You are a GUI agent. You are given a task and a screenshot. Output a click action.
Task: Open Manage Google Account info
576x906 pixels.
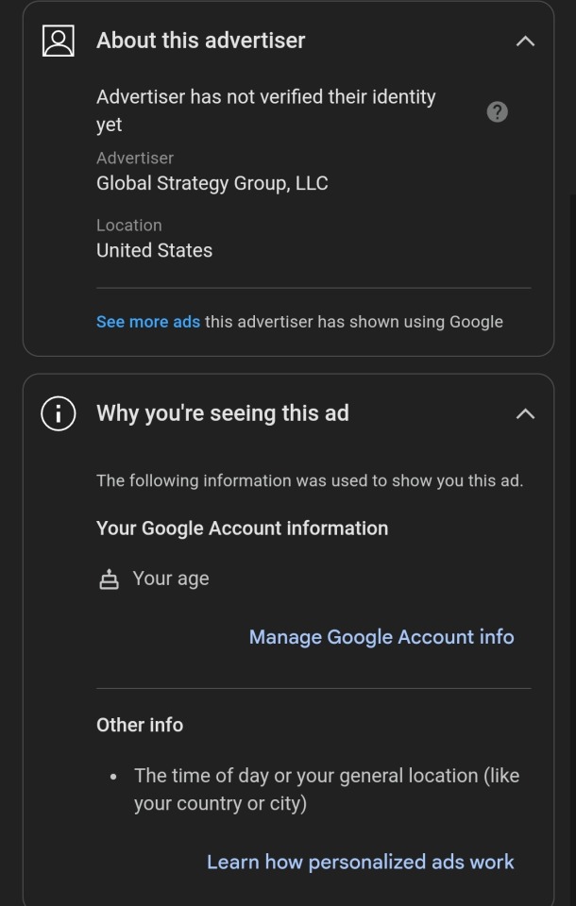pyautogui.click(x=381, y=637)
